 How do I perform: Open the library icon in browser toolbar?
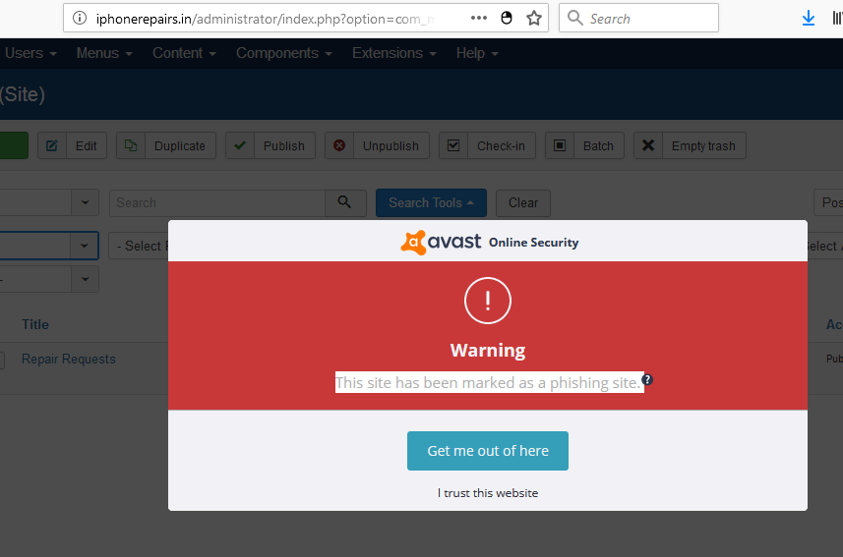[x=837, y=19]
